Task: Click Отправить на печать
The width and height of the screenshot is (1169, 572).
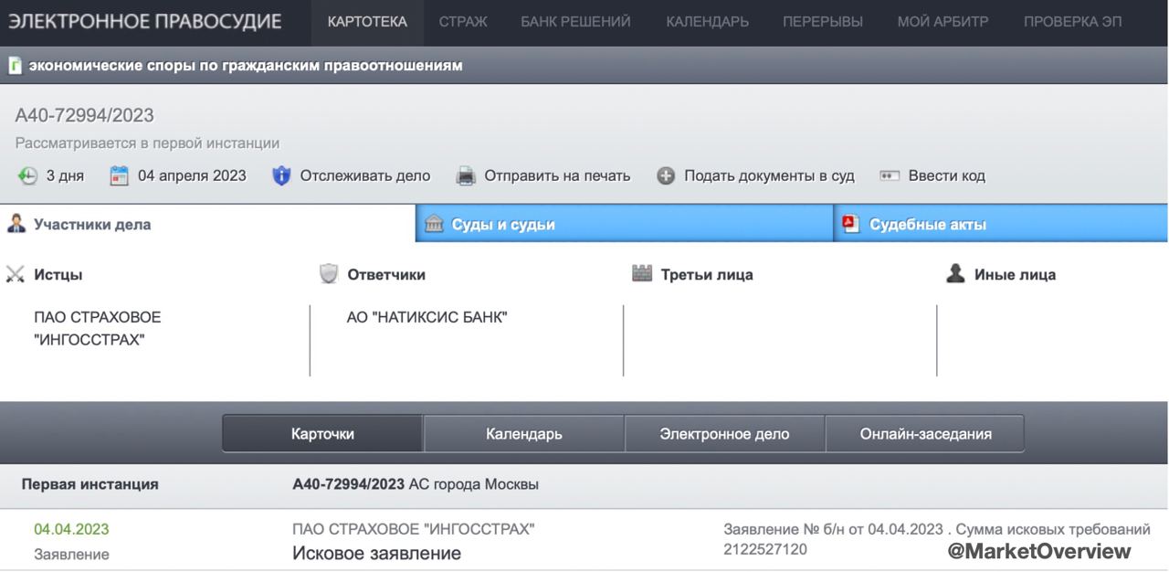Action: click(x=557, y=176)
